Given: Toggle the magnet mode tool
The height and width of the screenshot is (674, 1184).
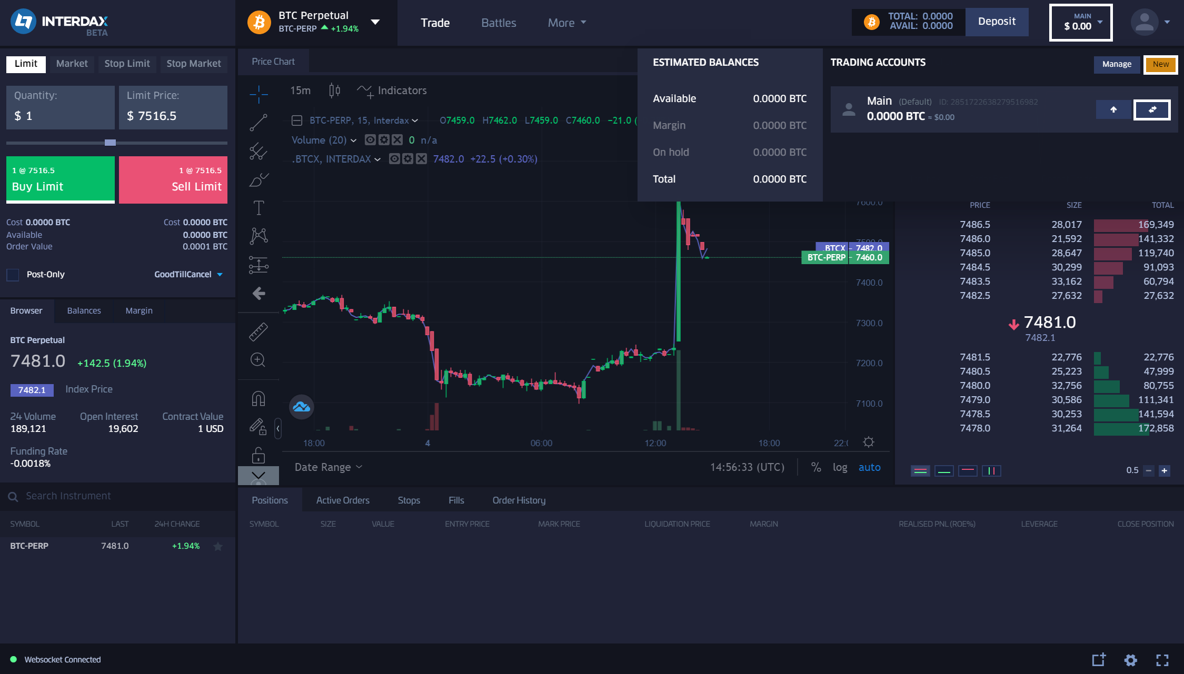Looking at the screenshot, I should 258,399.
